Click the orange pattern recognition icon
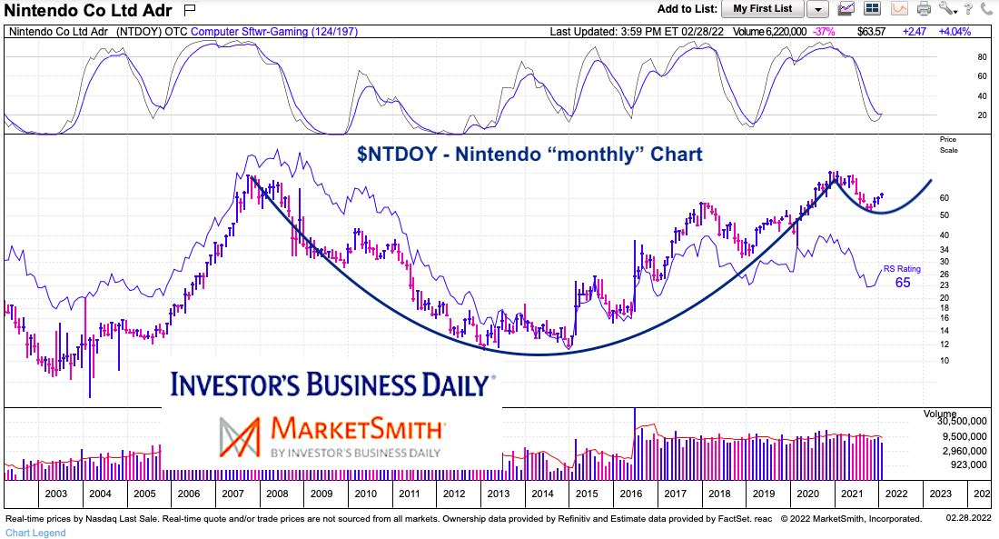This screenshot has height=539, width=999. [899, 9]
